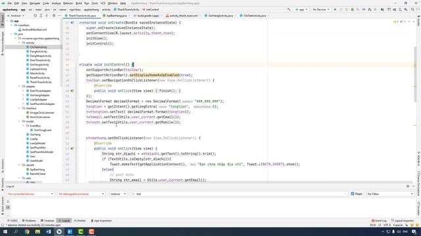Open Chrome from the Windows taskbar
Viewport: 421px width, 236px height.
pyautogui.click(x=27, y=231)
